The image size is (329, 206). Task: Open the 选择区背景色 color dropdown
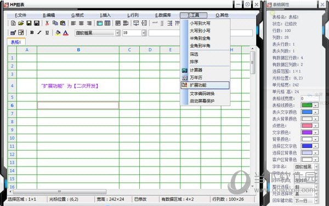[315, 153]
